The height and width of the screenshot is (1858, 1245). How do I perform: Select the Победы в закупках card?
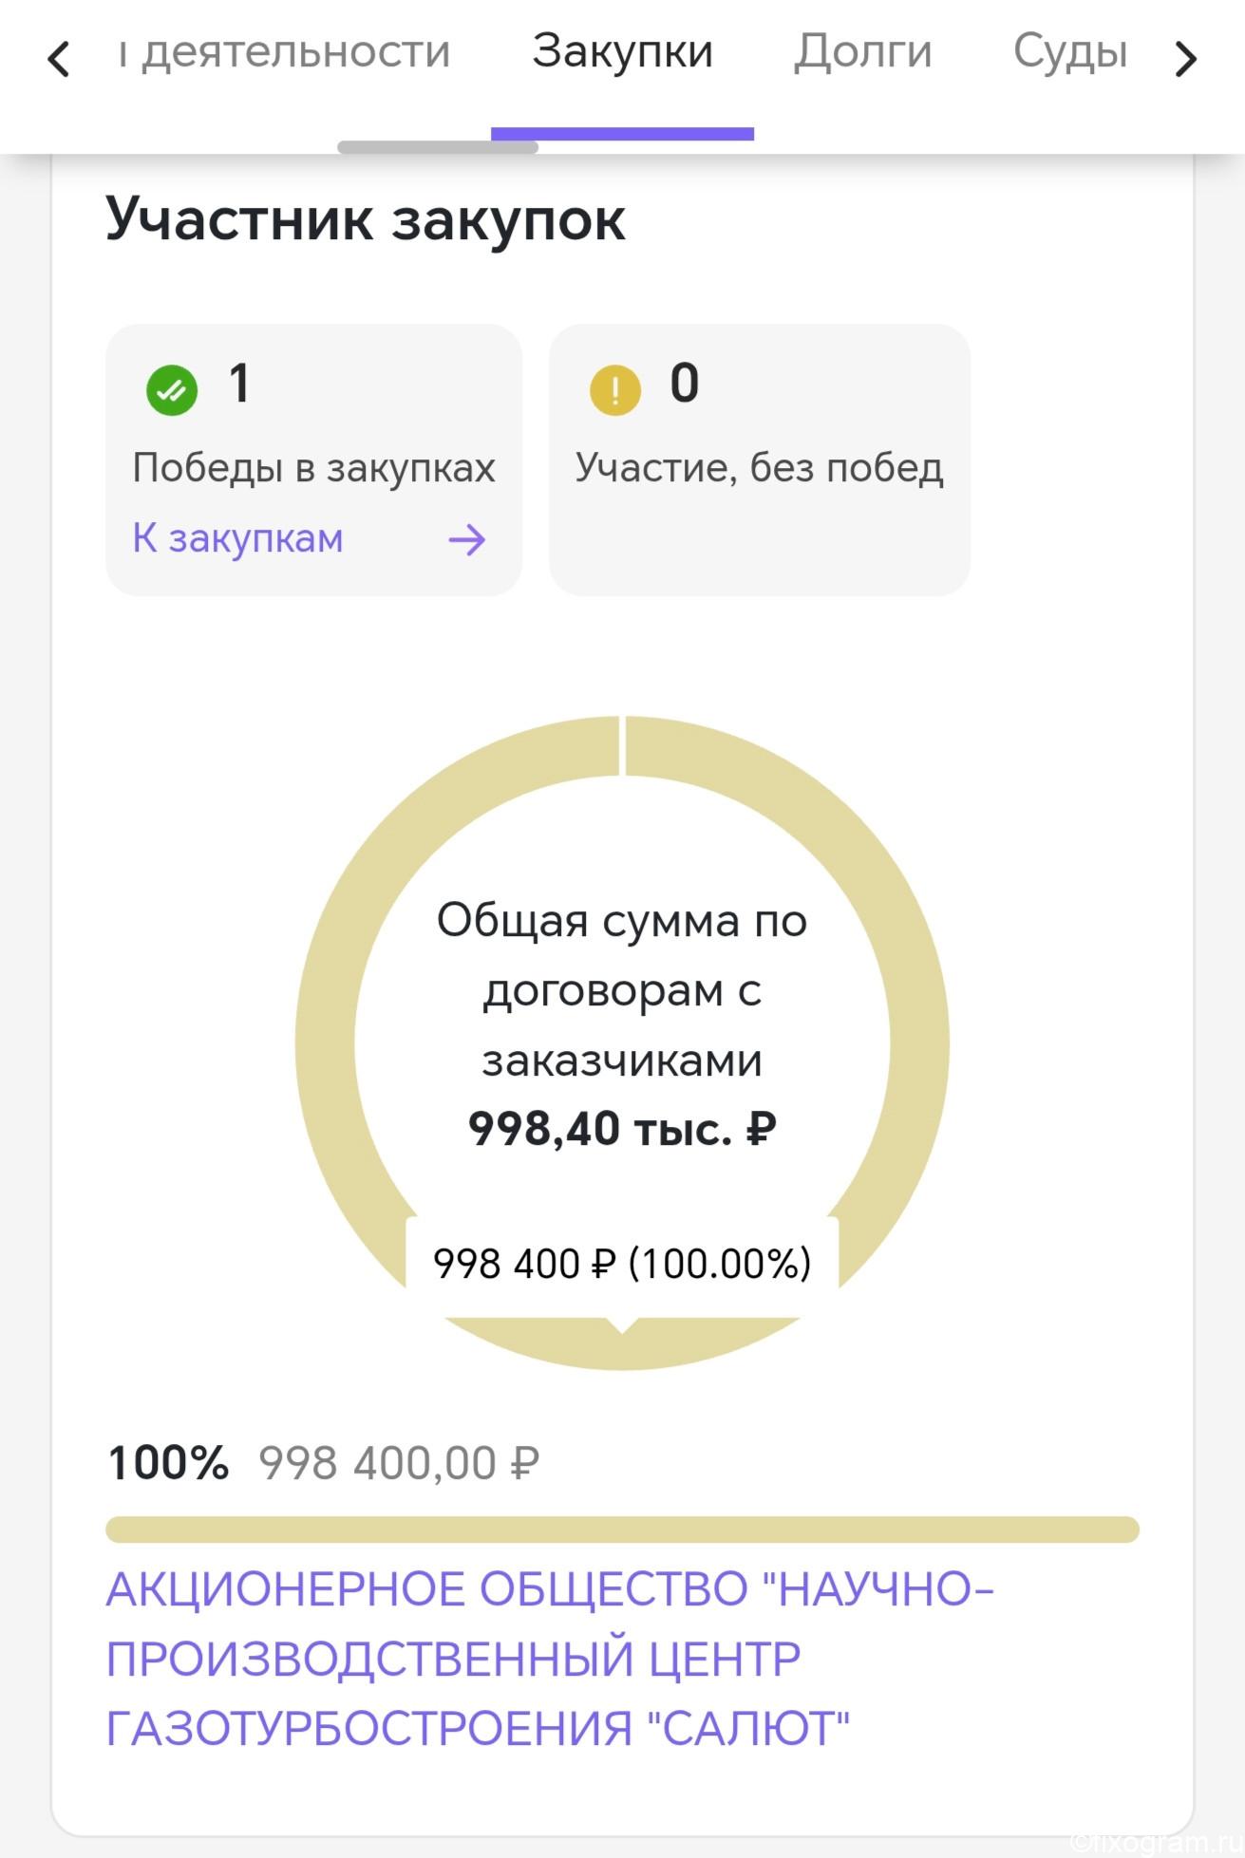tap(313, 460)
